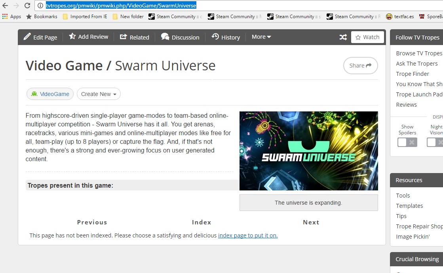Click 'The universe is expanding.' caption
The image size is (443, 273).
pyautogui.click(x=308, y=203)
